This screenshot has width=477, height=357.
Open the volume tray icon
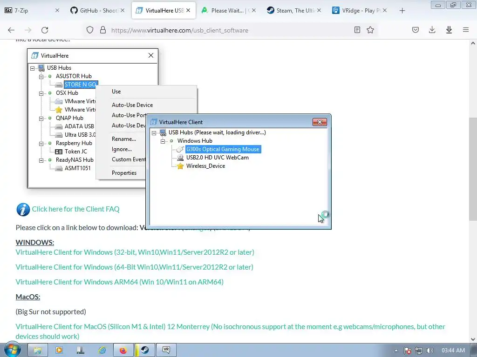click(x=430, y=350)
